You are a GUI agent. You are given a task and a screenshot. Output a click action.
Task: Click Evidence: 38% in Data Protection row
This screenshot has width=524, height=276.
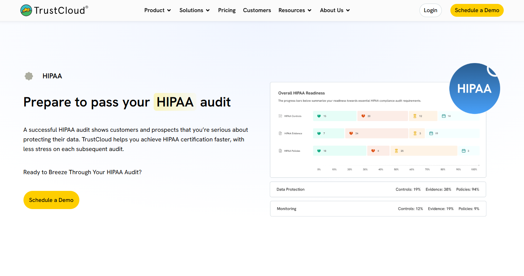438,189
